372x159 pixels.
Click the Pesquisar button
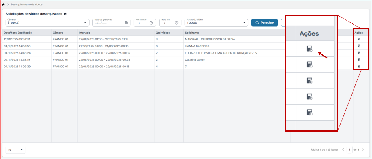(x=265, y=23)
